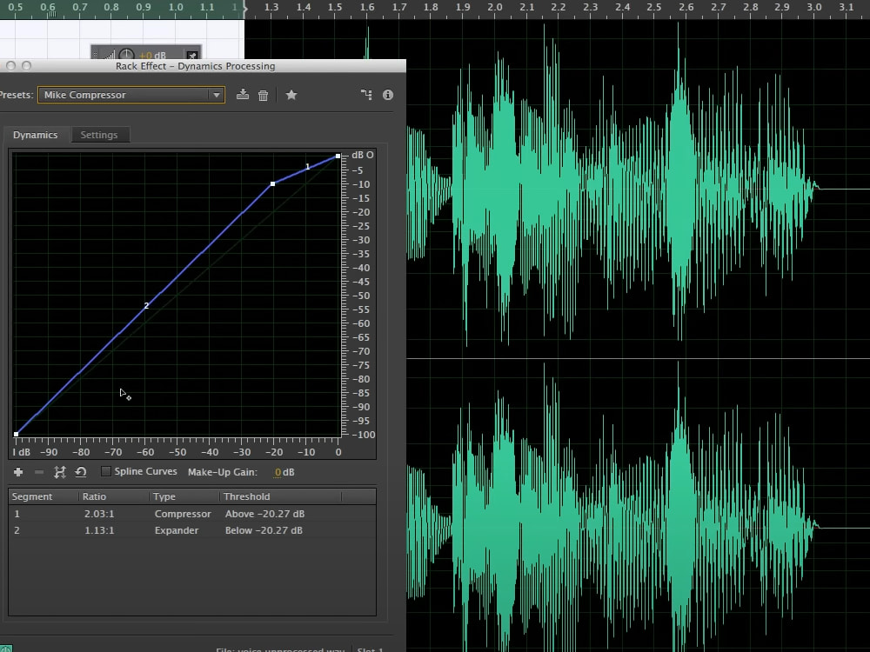The image size is (870, 652).
Task: Select segment 1 ratio 2.03:1
Action: 99,514
